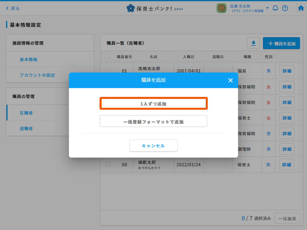This screenshot has width=307, height=230.
Task: Open the help question mark icon
Action: [285, 8]
